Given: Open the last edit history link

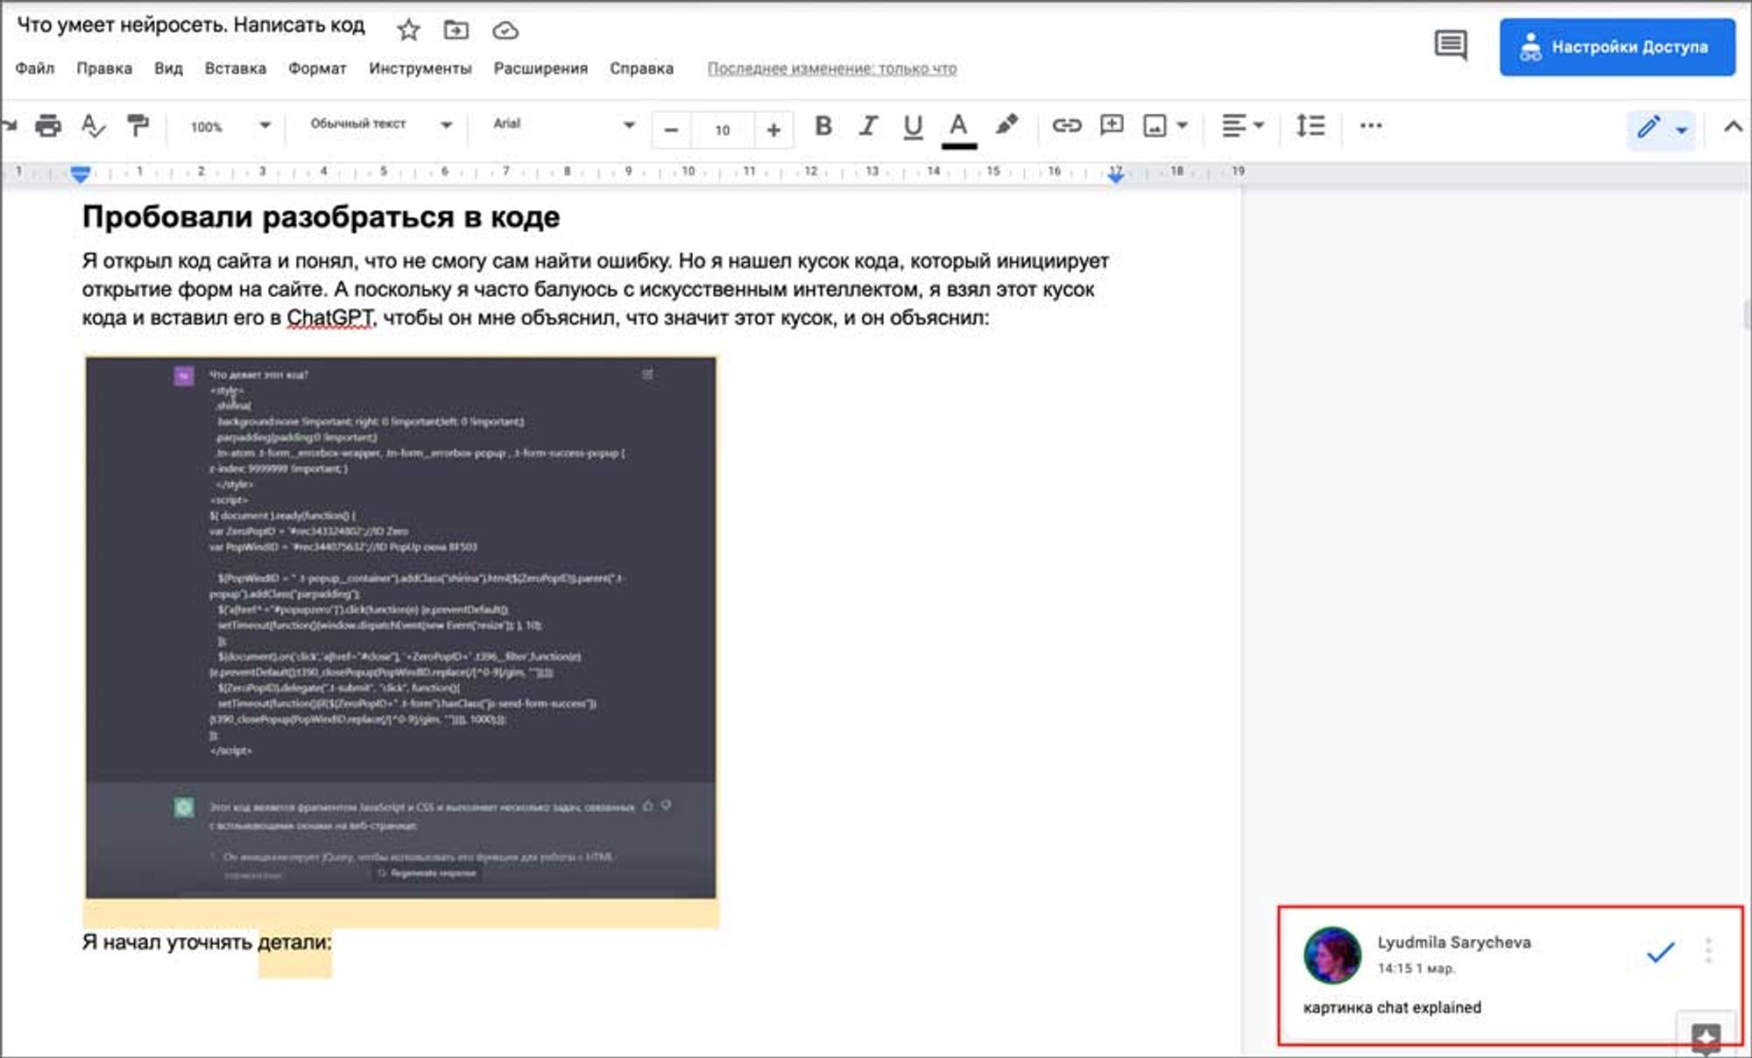Looking at the screenshot, I should click(831, 68).
